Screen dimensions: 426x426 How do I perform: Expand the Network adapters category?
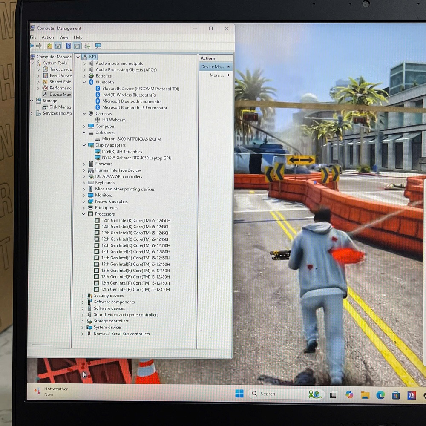pos(84,201)
